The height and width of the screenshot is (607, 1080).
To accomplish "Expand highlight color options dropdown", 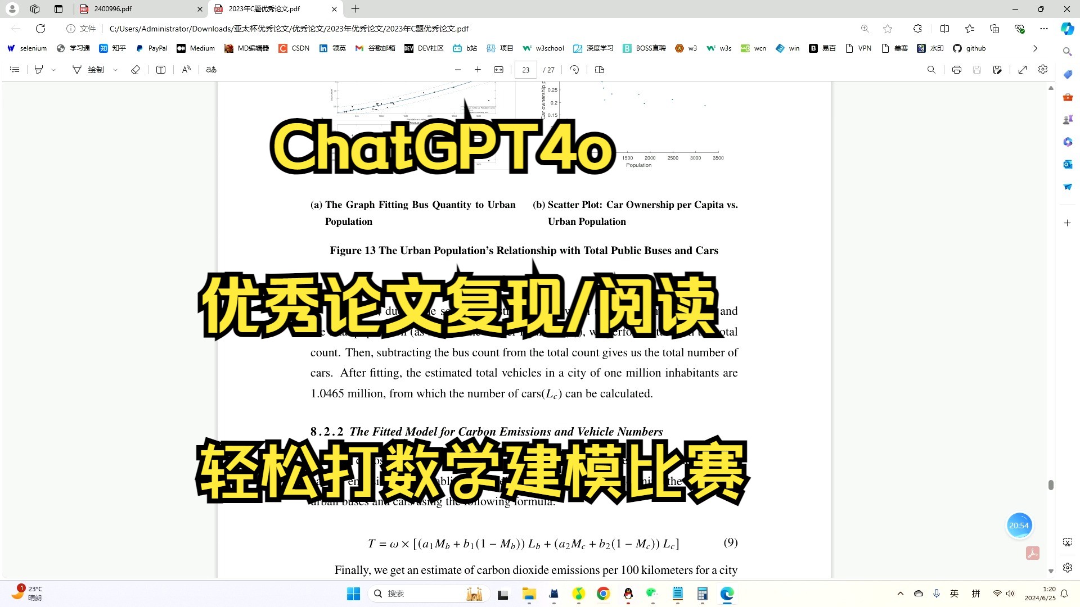I will (x=53, y=70).
